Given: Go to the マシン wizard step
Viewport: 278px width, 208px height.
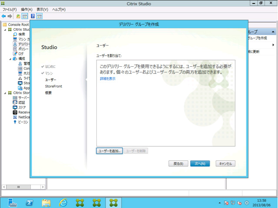Looking at the screenshot, I should [49, 73].
